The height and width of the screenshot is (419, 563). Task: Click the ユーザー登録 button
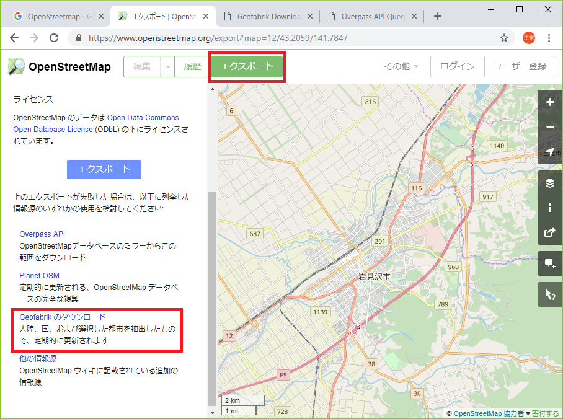point(520,66)
